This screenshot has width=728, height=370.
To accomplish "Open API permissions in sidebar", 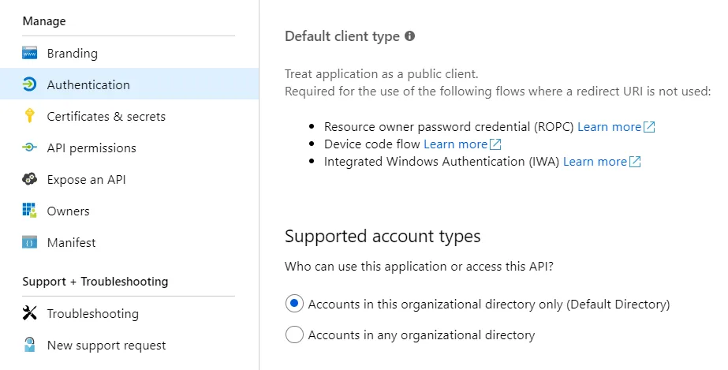I will [x=91, y=148].
